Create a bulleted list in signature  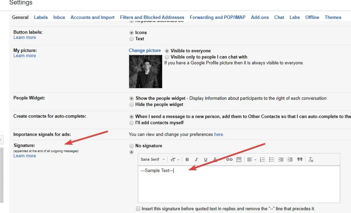(x=272, y=159)
